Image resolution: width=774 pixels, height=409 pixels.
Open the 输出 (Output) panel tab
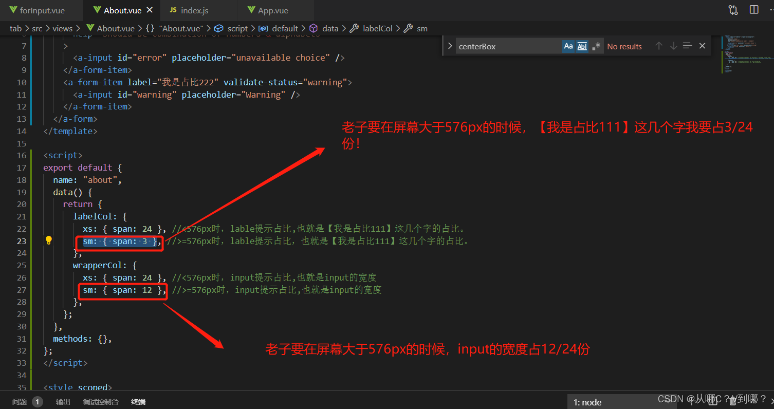(x=63, y=402)
